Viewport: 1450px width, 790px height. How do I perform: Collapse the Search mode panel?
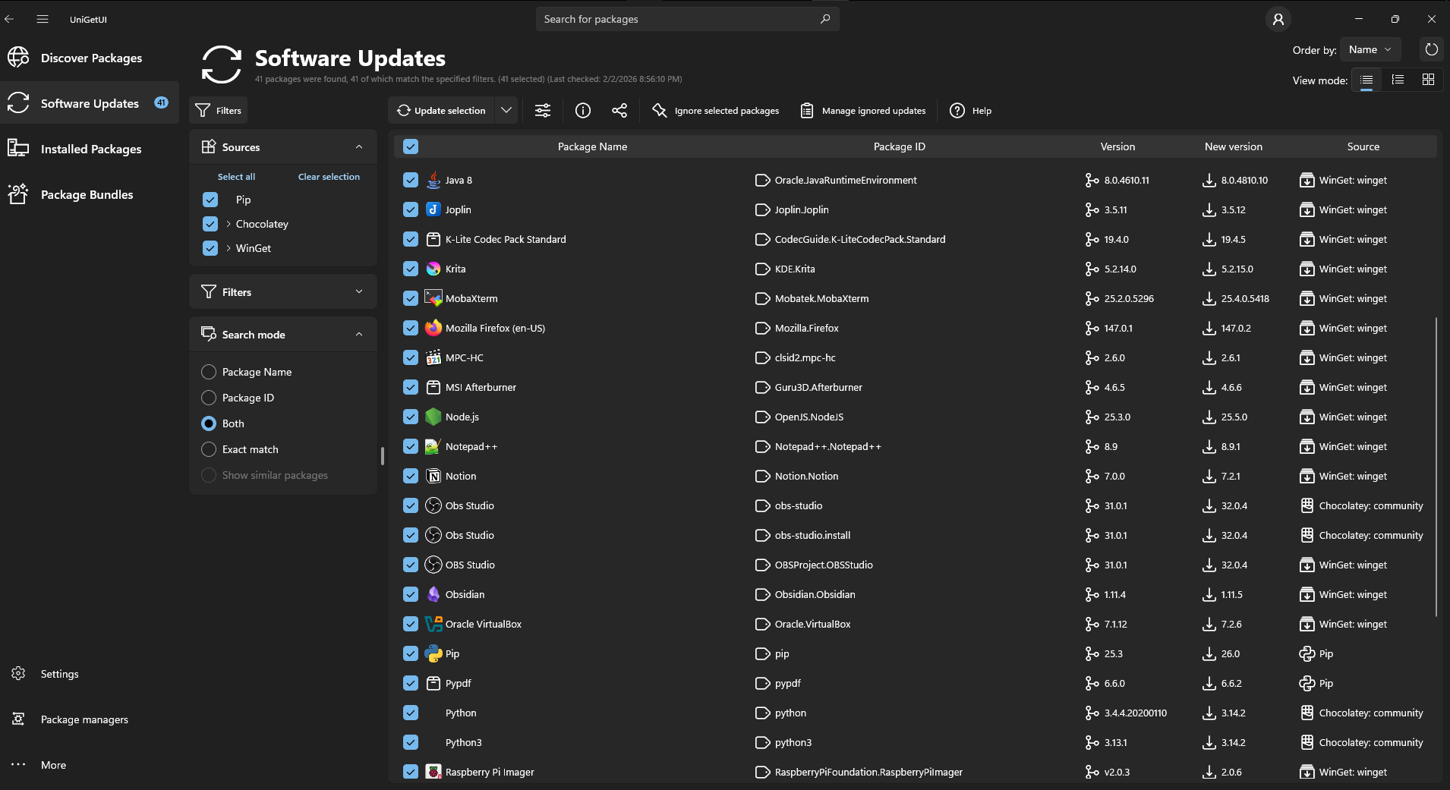tap(359, 335)
